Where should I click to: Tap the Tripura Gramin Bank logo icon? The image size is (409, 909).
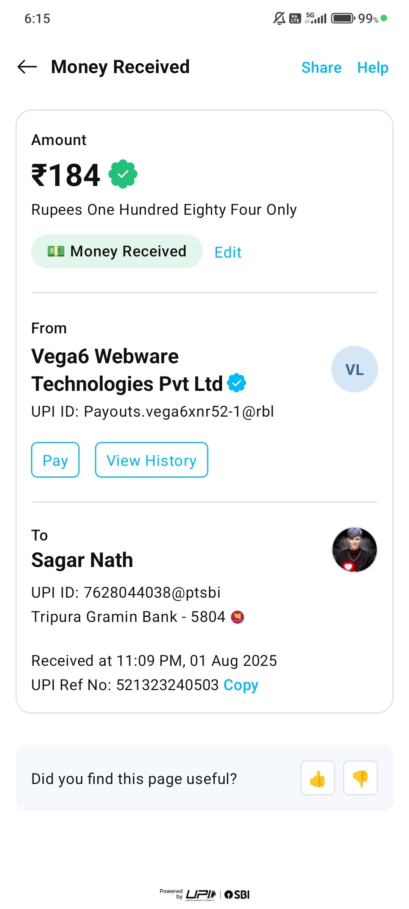coord(237,617)
